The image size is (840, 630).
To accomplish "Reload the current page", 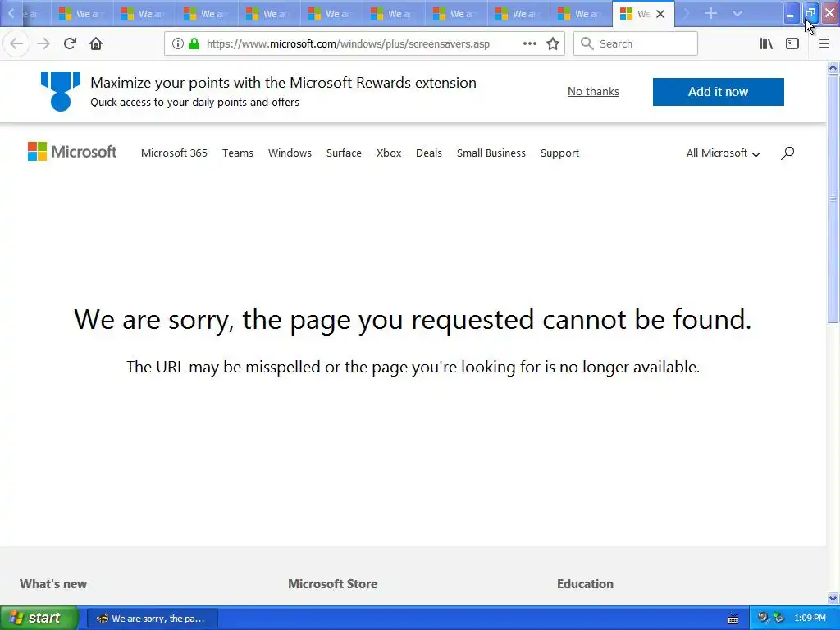I will (x=70, y=44).
